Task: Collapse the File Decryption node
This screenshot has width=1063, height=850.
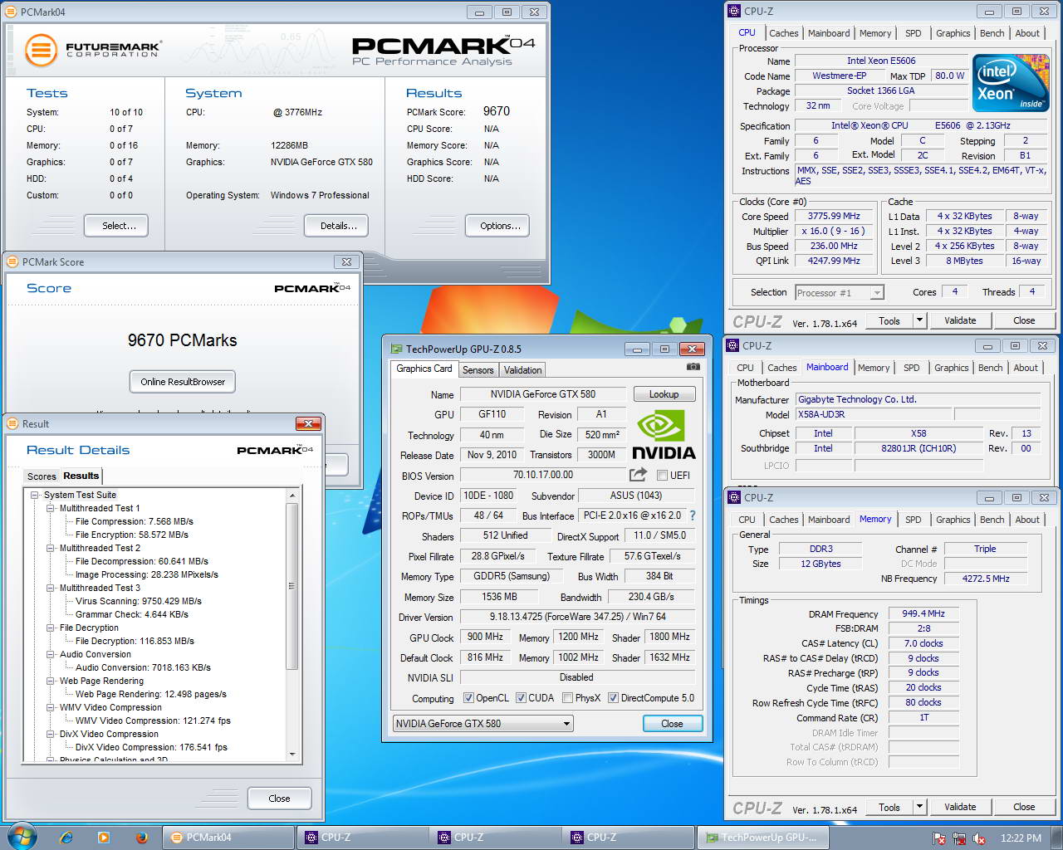Action: tap(51, 628)
